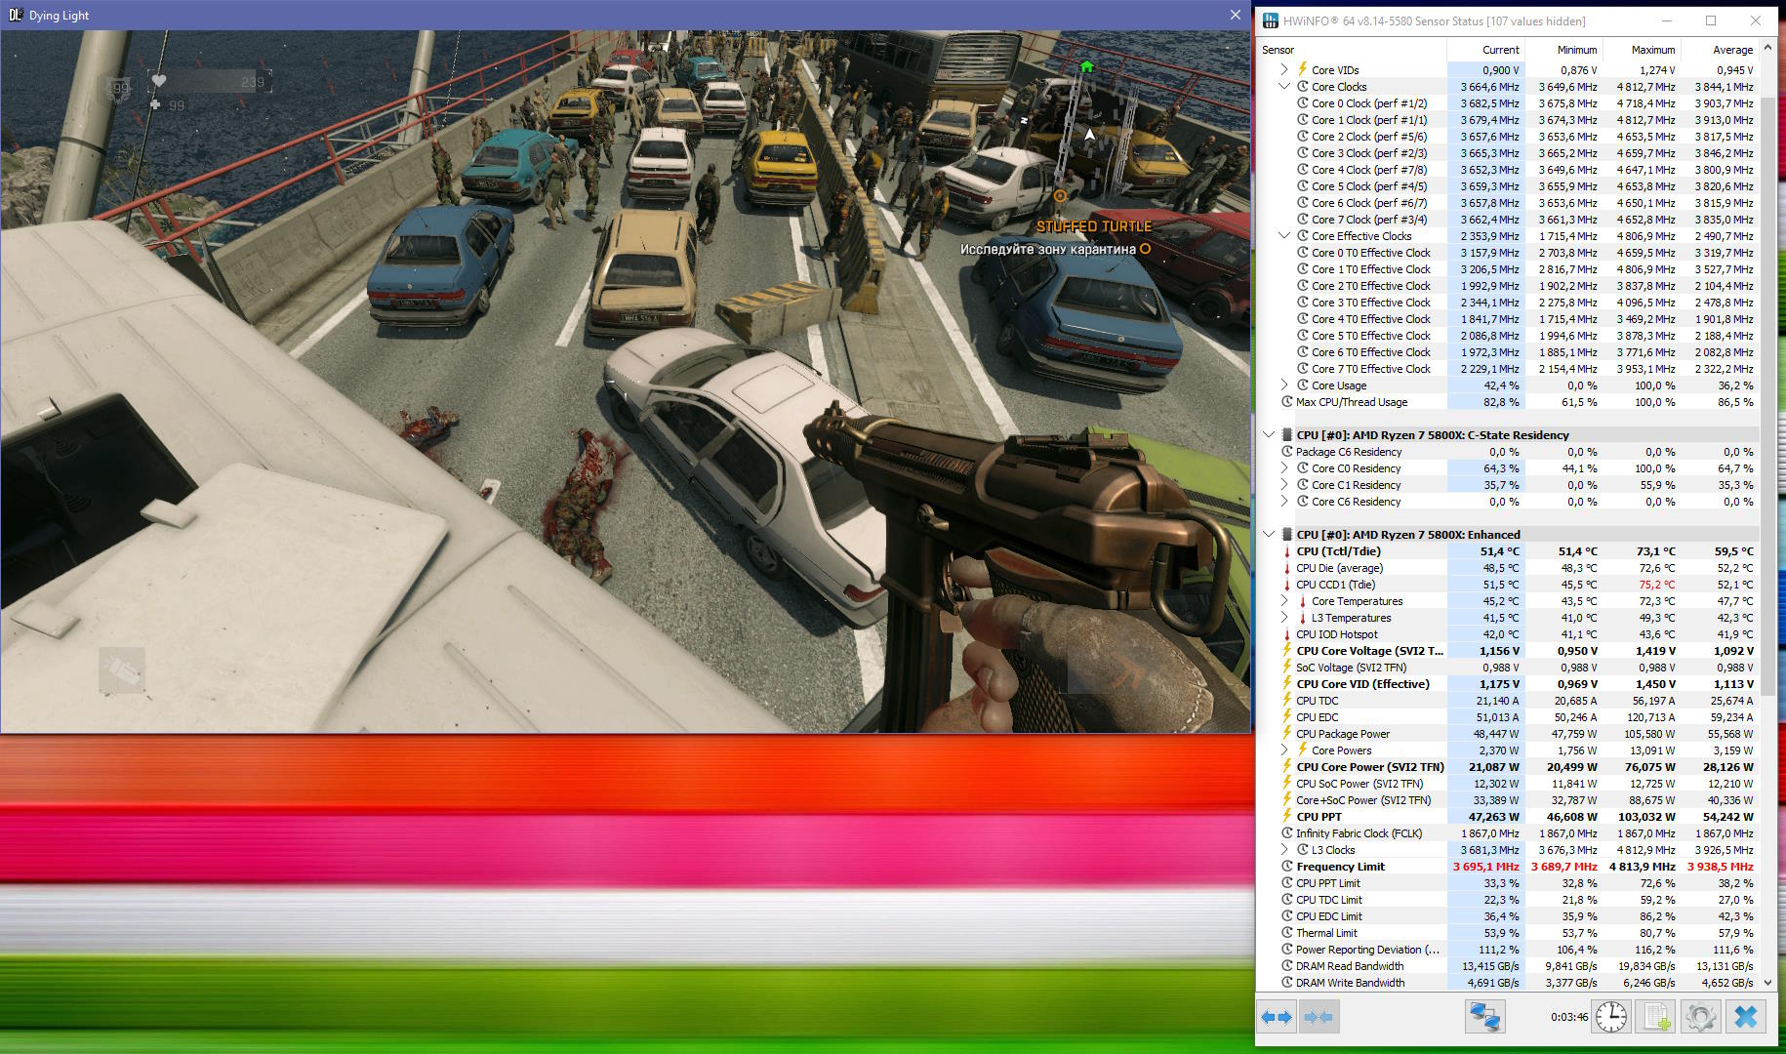Click the Current column header
Screen dimensions: 1786x1054
1486,50
